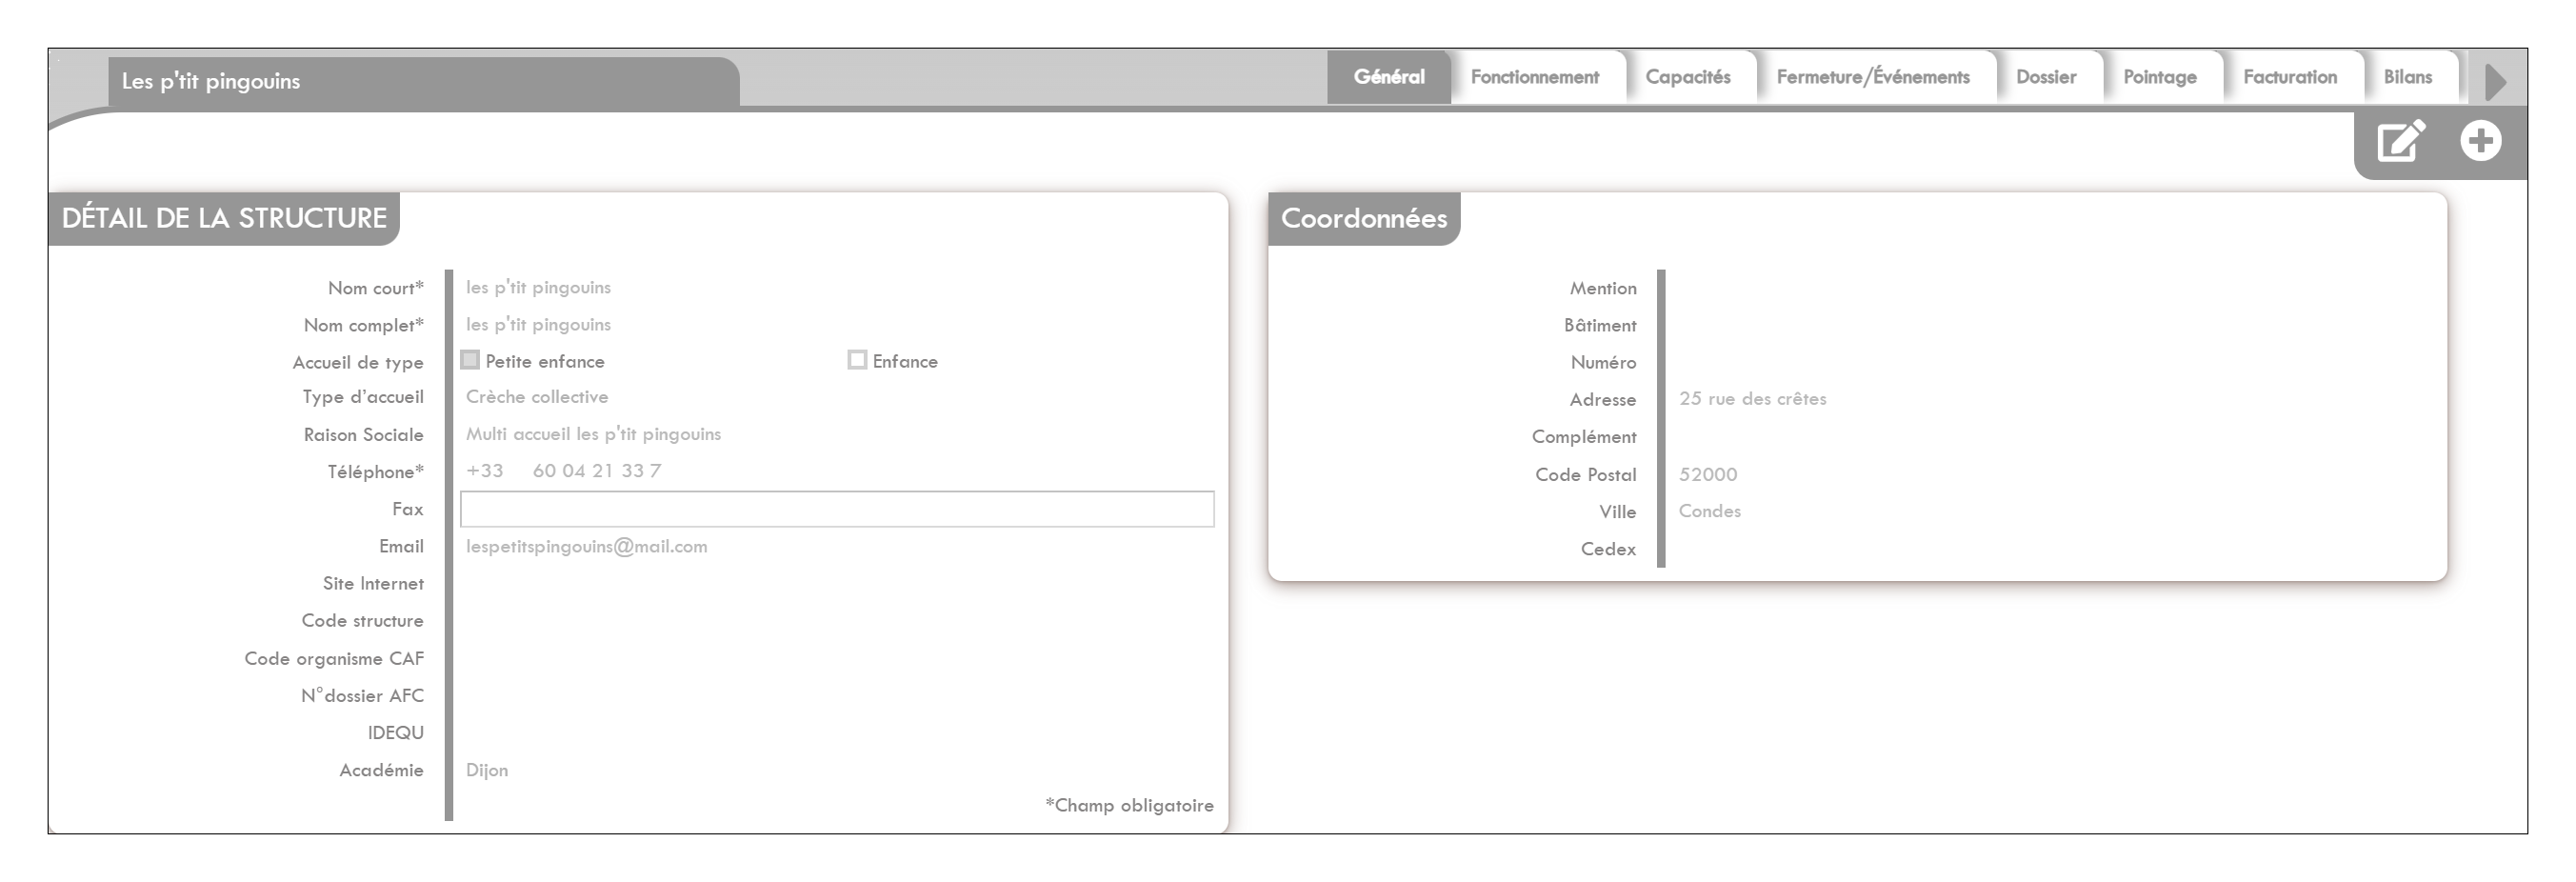Click the N°dossier AFC label
The height and width of the screenshot is (882, 2576).
362,696
